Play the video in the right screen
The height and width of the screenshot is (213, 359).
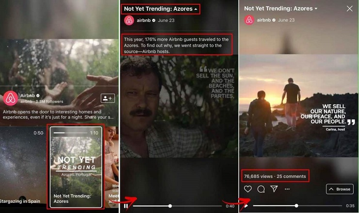(246, 206)
